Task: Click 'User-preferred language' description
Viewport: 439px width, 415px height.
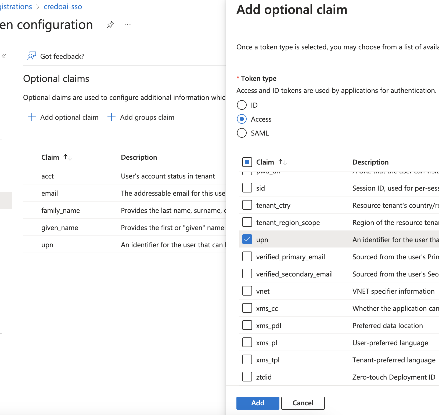Action: [x=390, y=343]
